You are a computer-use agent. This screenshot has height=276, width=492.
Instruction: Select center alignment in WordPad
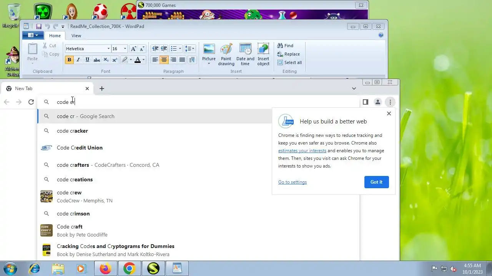pos(164,60)
